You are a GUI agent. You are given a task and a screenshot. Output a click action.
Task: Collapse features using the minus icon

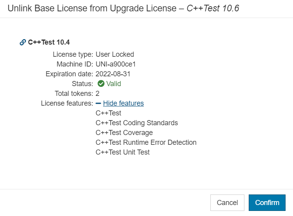click(98, 103)
